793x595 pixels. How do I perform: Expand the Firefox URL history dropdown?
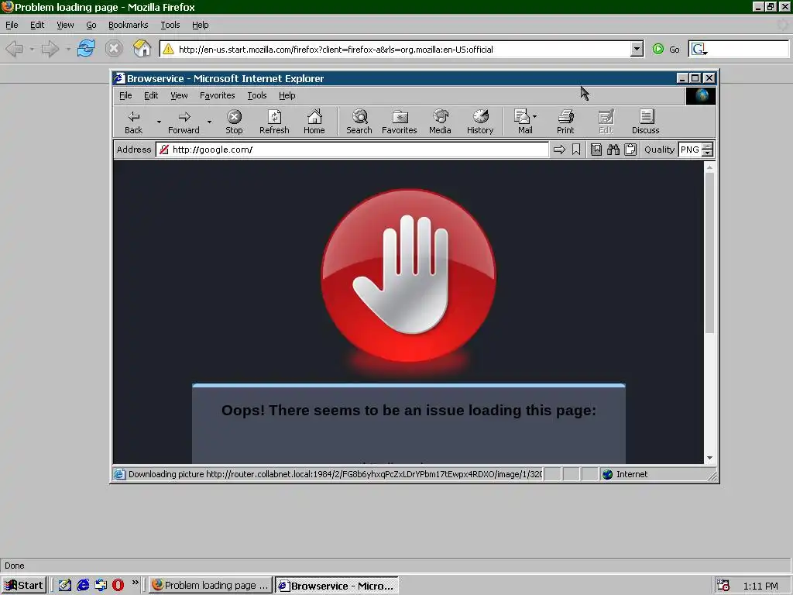tap(637, 49)
